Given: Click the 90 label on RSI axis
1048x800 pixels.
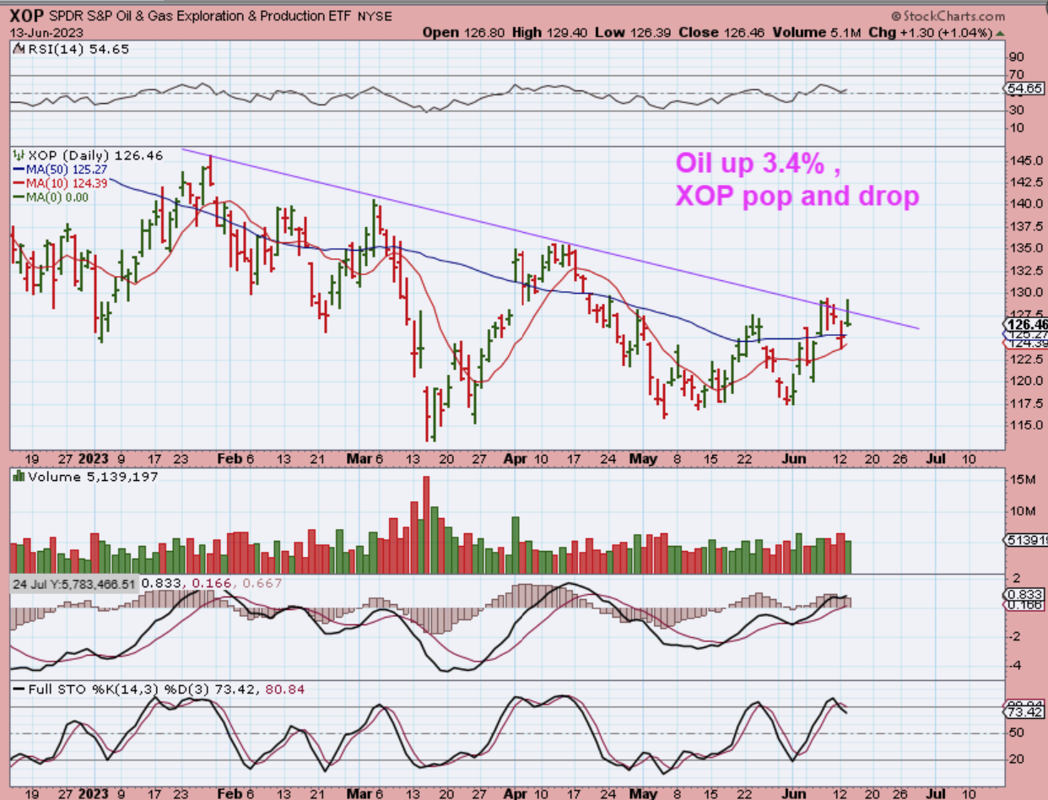Looking at the screenshot, I should (x=1016, y=58).
